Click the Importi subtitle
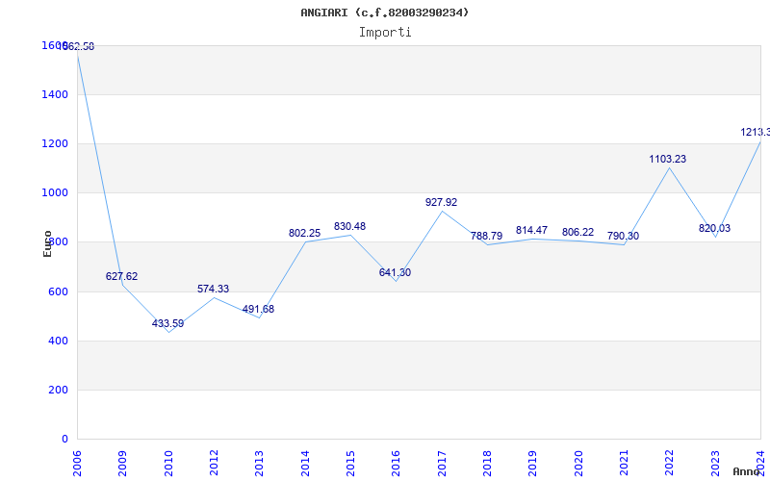This screenshot has width=770, height=481. click(385, 33)
